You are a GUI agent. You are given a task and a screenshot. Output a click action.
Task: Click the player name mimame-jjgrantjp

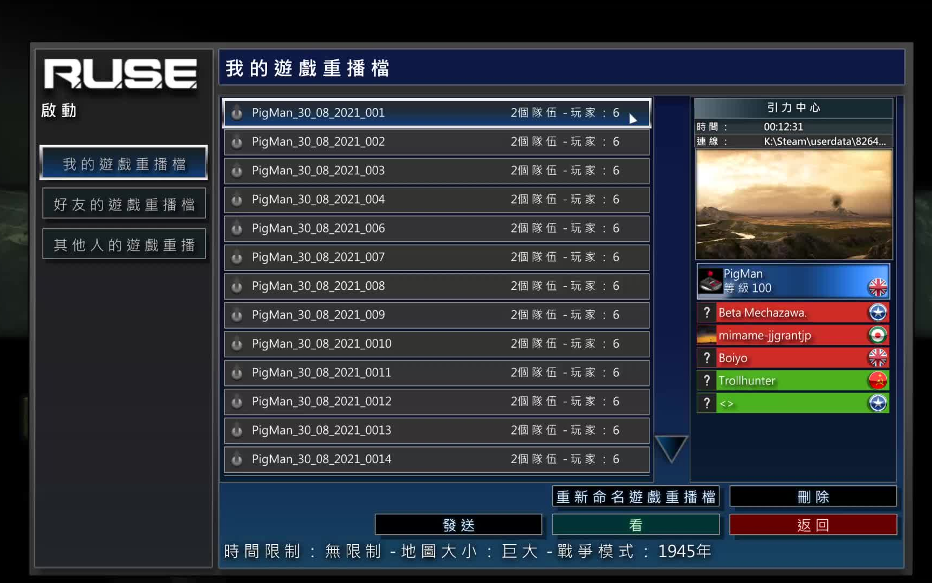tap(764, 336)
